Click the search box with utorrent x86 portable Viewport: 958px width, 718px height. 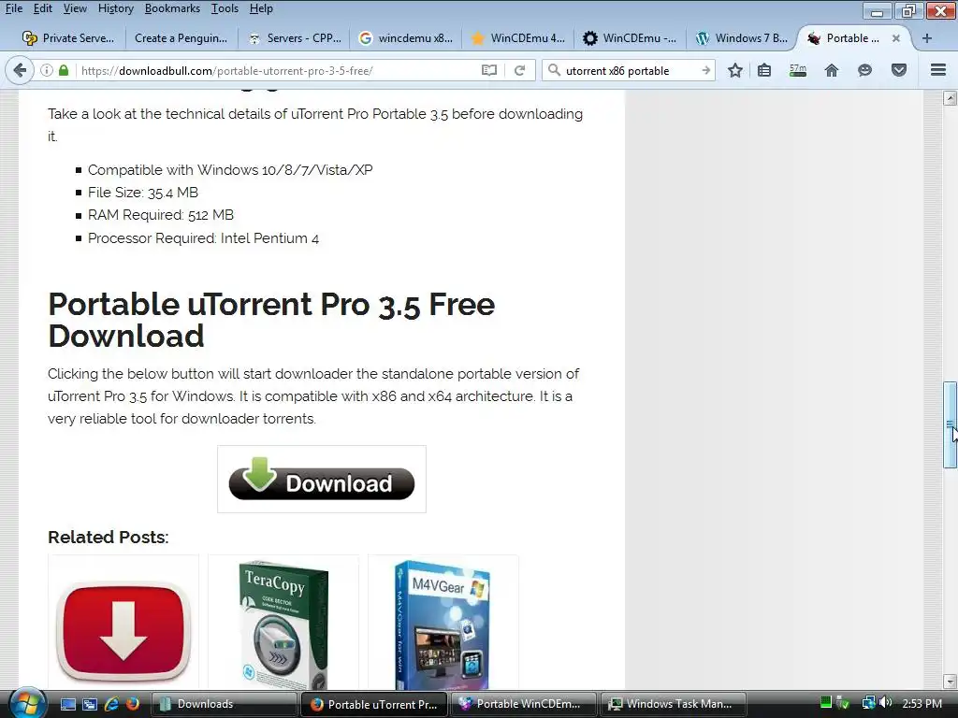[630, 70]
